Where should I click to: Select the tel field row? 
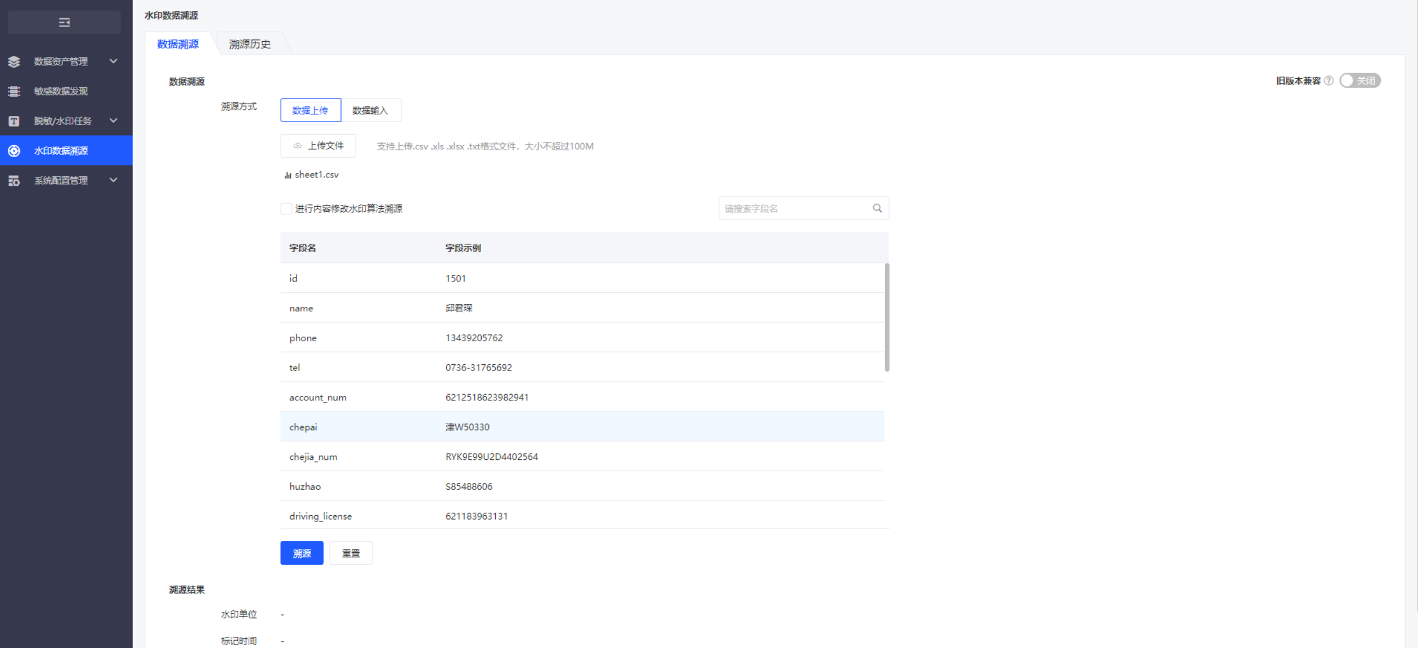coord(582,368)
